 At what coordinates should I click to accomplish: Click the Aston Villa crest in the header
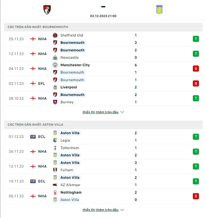pyautogui.click(x=159, y=10)
